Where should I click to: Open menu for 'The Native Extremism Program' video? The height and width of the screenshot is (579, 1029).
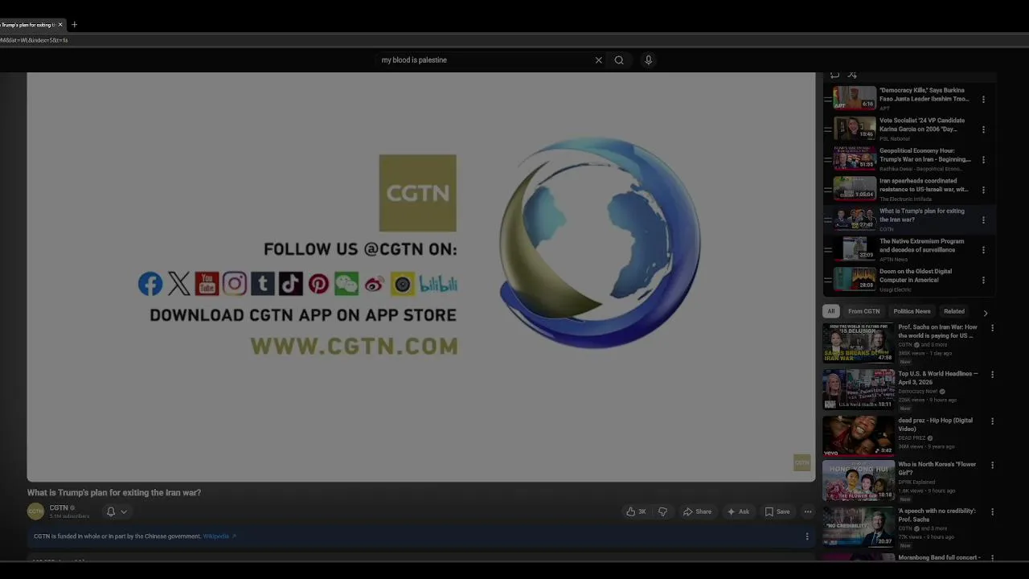click(x=983, y=250)
